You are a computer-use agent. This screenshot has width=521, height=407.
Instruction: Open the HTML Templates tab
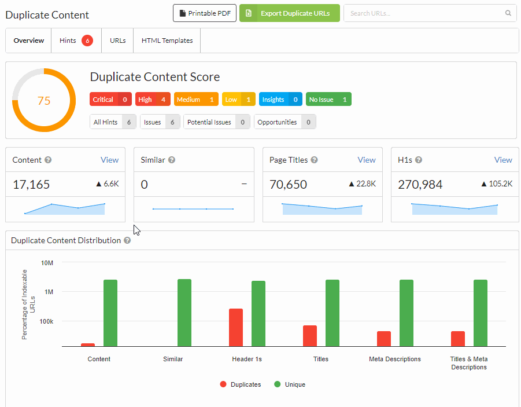coord(167,41)
